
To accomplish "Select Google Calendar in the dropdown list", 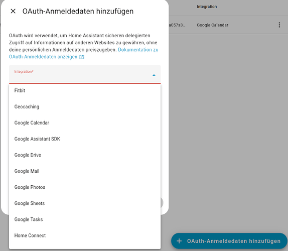I will click(85, 123).
